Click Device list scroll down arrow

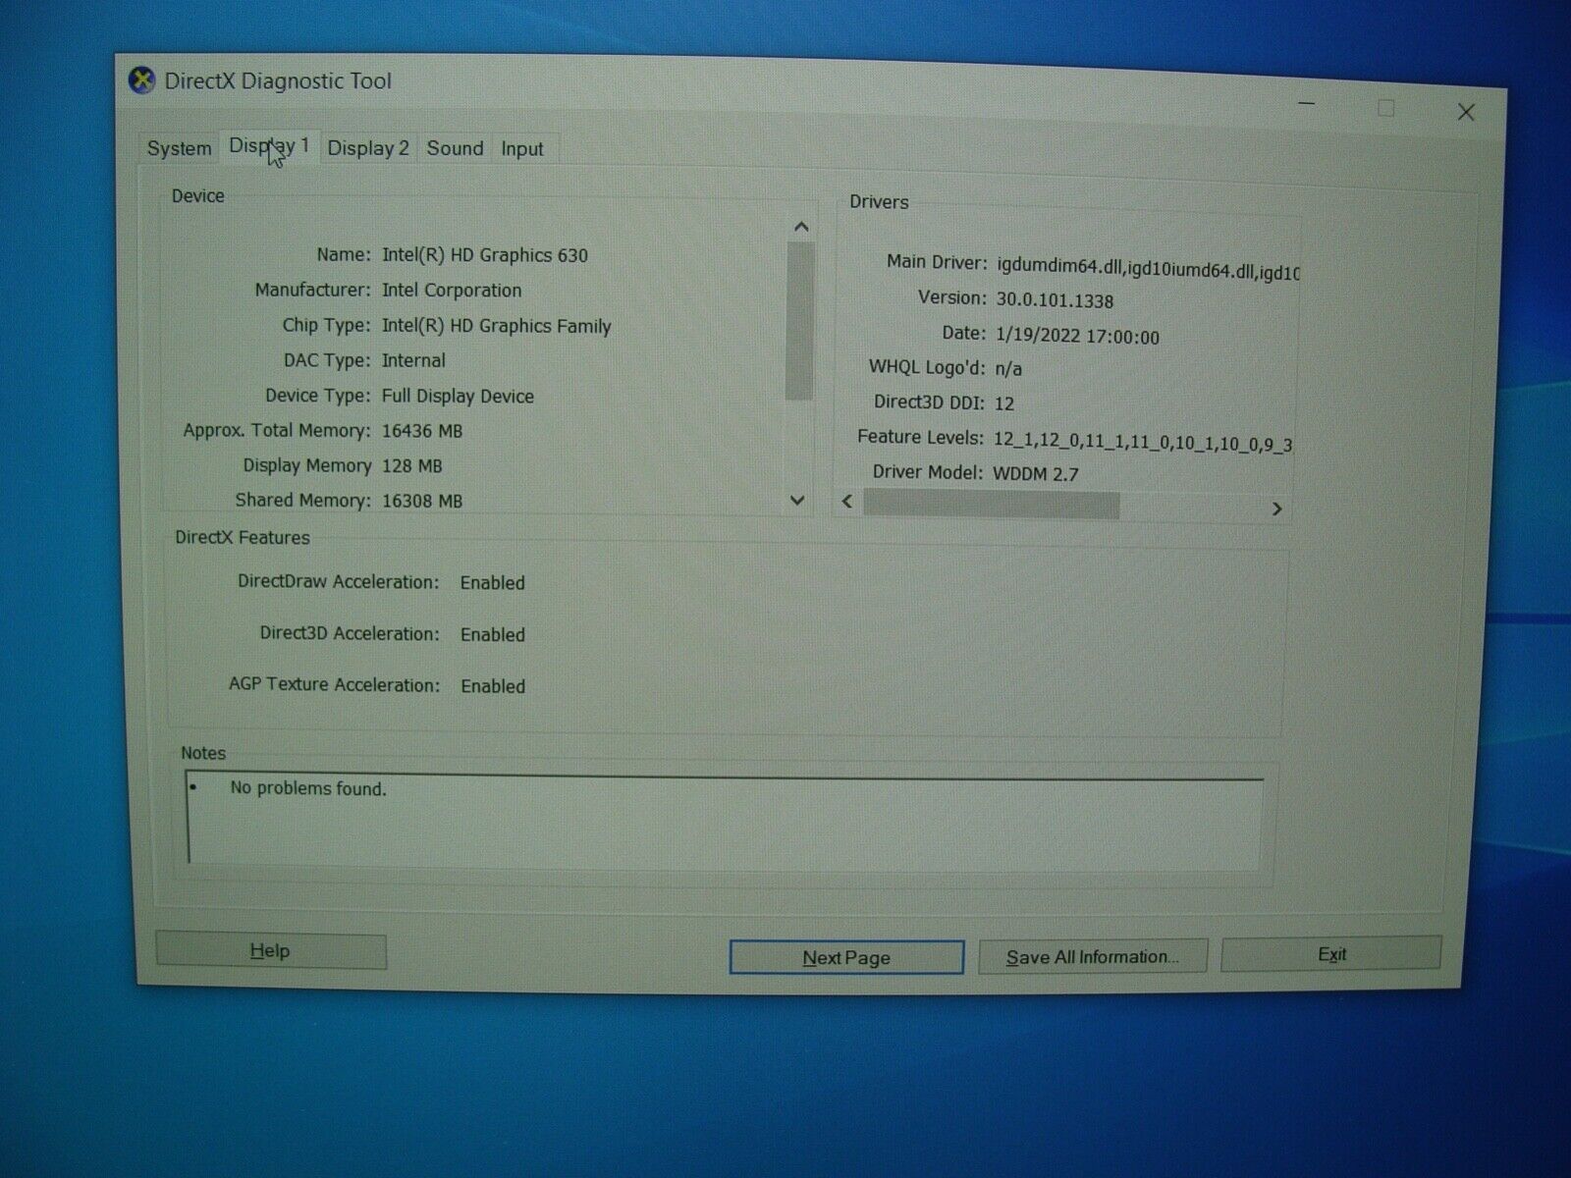coord(797,501)
